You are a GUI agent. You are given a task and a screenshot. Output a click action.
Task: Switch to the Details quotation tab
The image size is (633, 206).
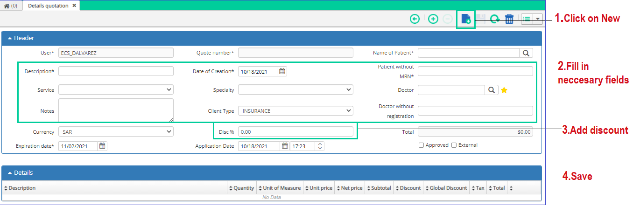[x=48, y=6]
